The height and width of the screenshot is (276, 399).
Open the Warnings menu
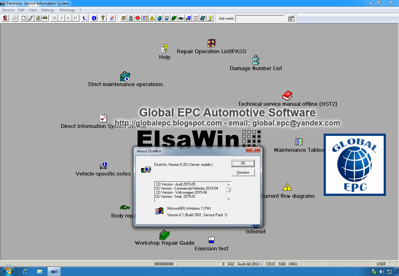67,10
